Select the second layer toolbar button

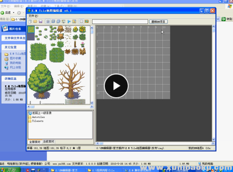point(53,22)
